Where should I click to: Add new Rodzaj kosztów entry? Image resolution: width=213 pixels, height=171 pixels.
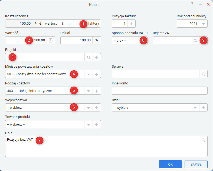(x=97, y=91)
